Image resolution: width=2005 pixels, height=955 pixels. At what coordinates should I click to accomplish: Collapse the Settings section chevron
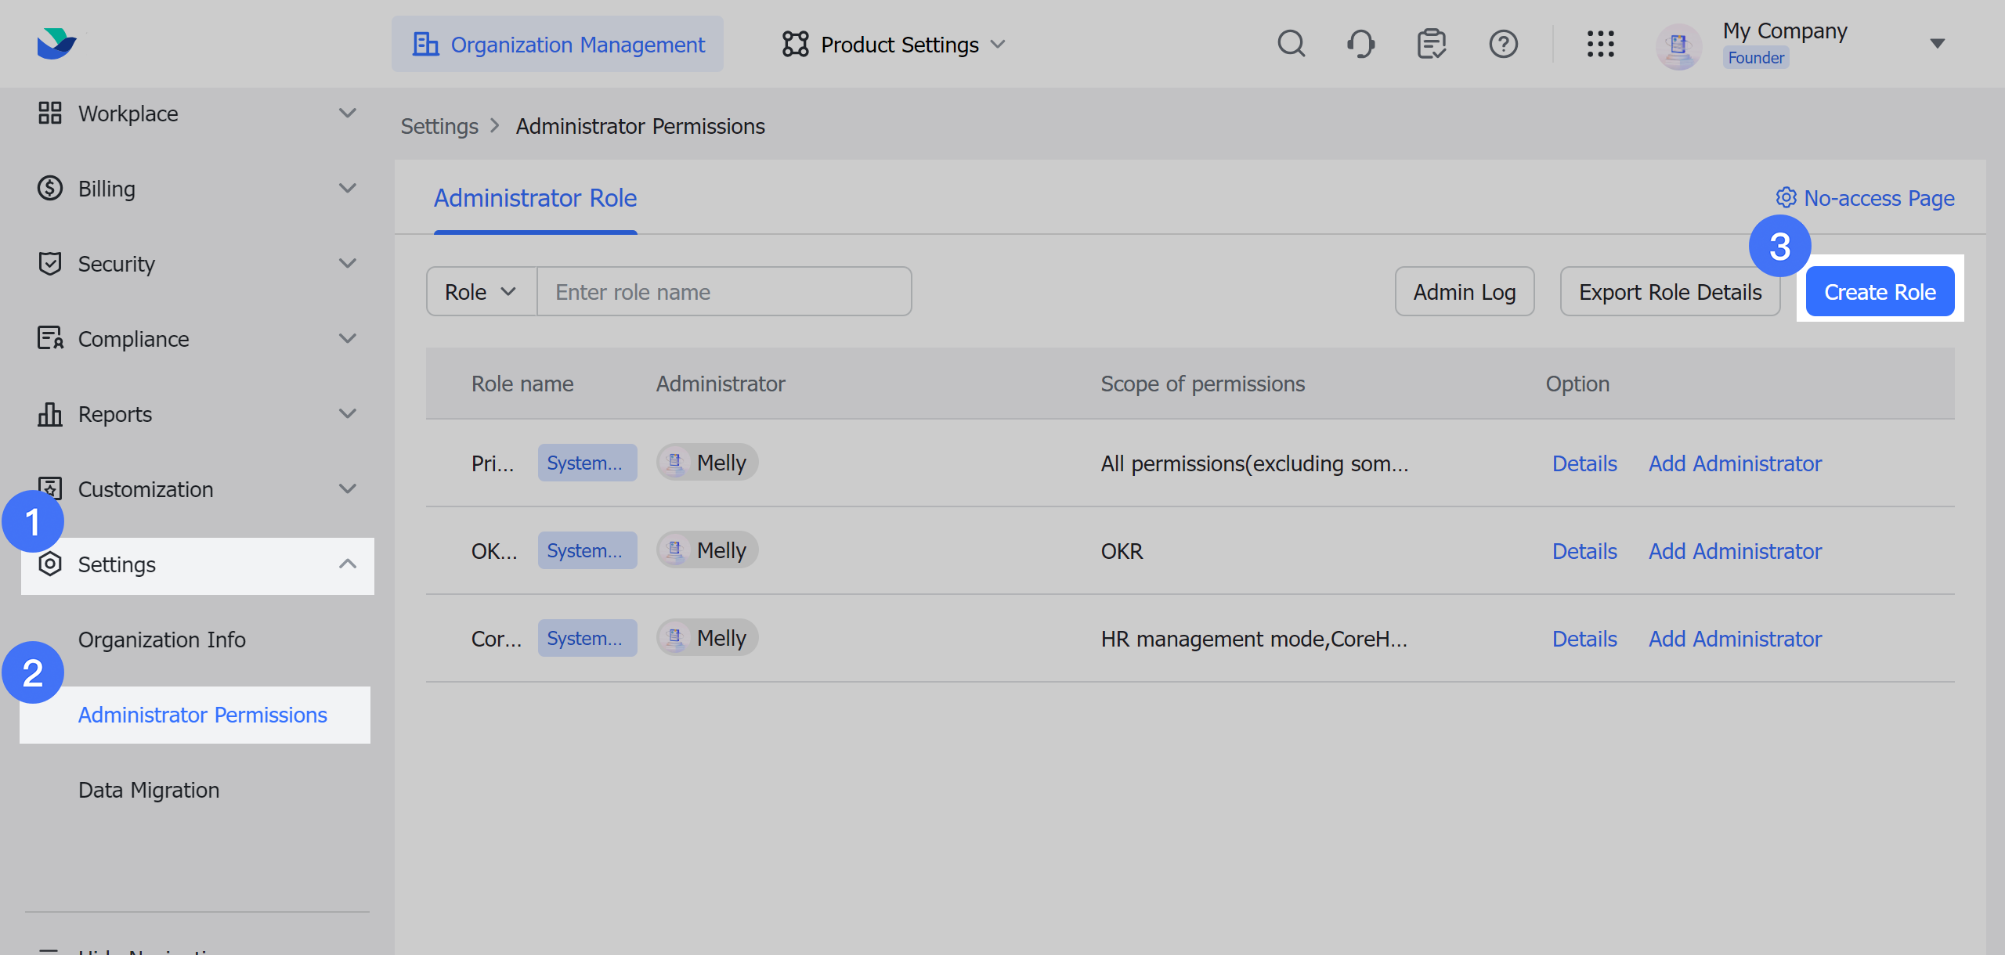347,564
